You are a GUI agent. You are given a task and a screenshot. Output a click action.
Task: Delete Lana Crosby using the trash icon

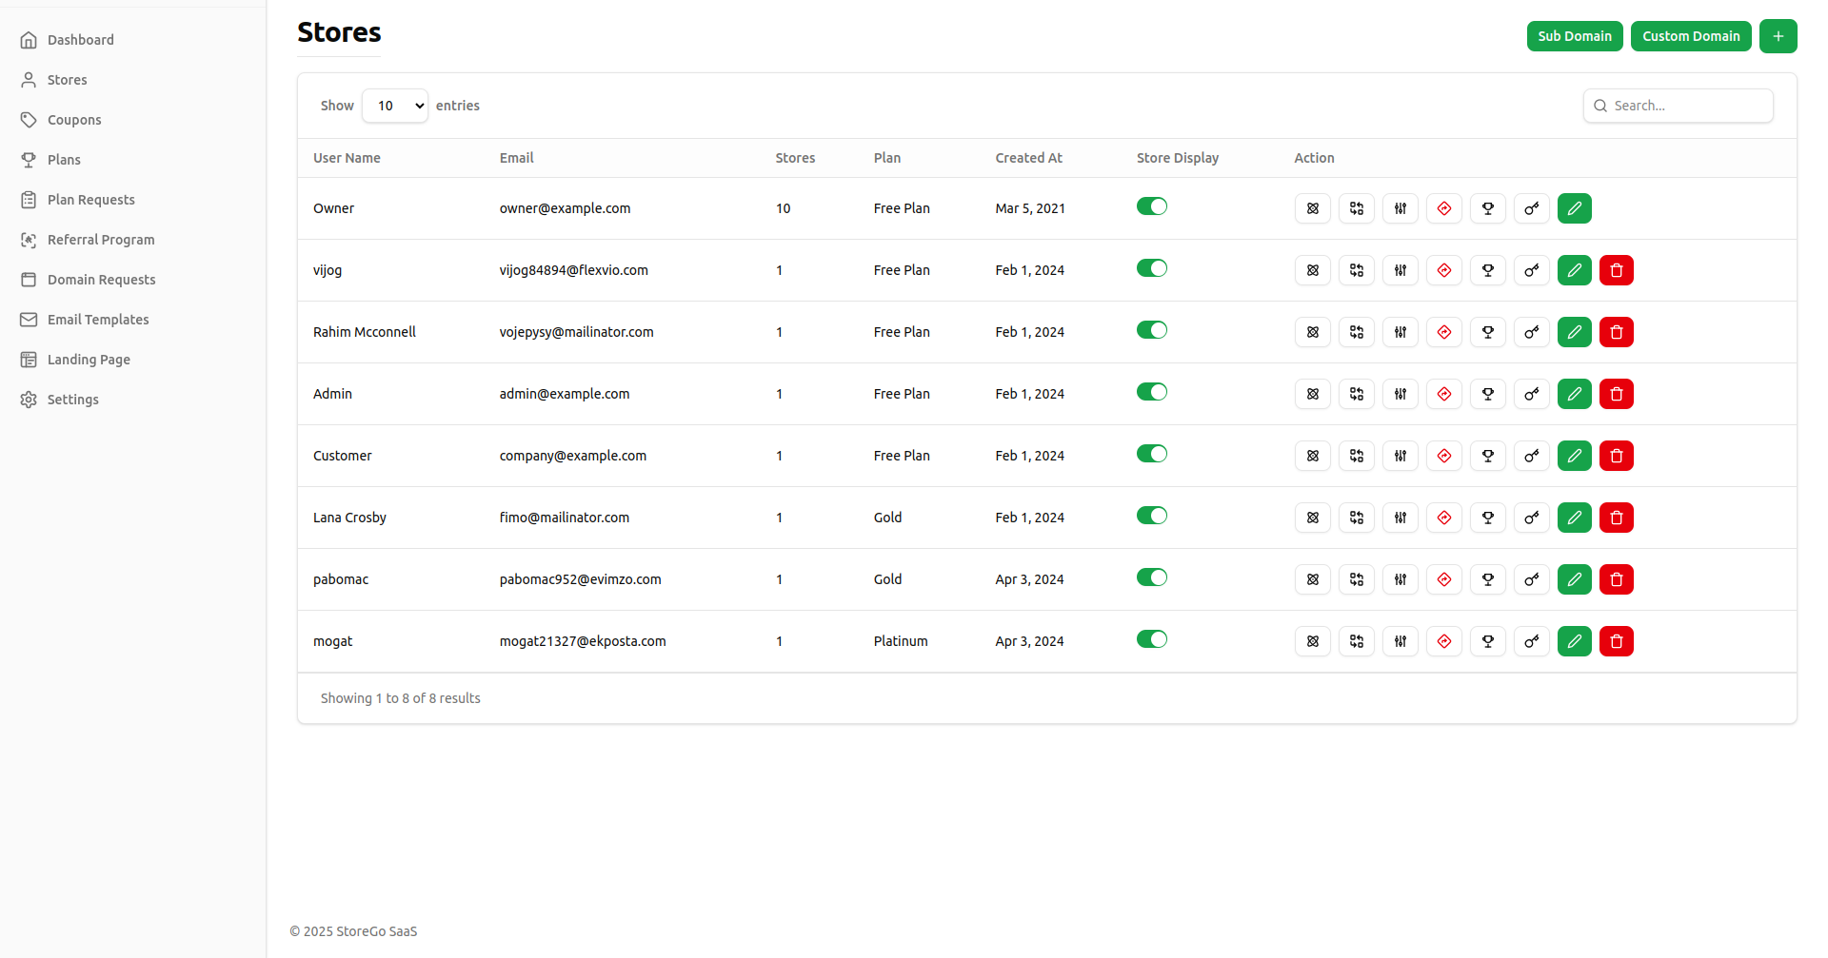pos(1616,518)
